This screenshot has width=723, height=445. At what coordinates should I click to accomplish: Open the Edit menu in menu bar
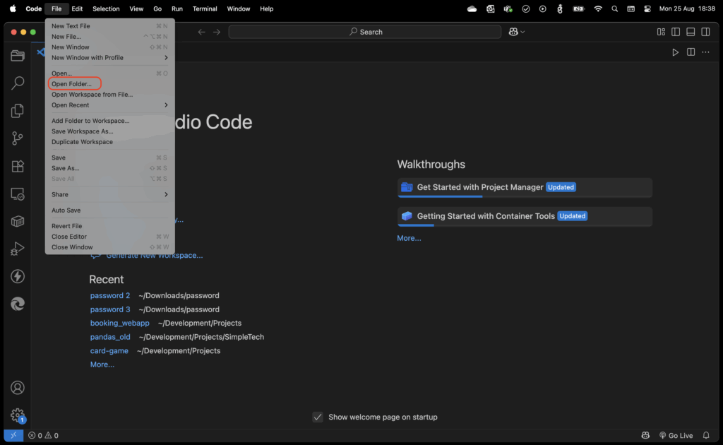pos(77,8)
